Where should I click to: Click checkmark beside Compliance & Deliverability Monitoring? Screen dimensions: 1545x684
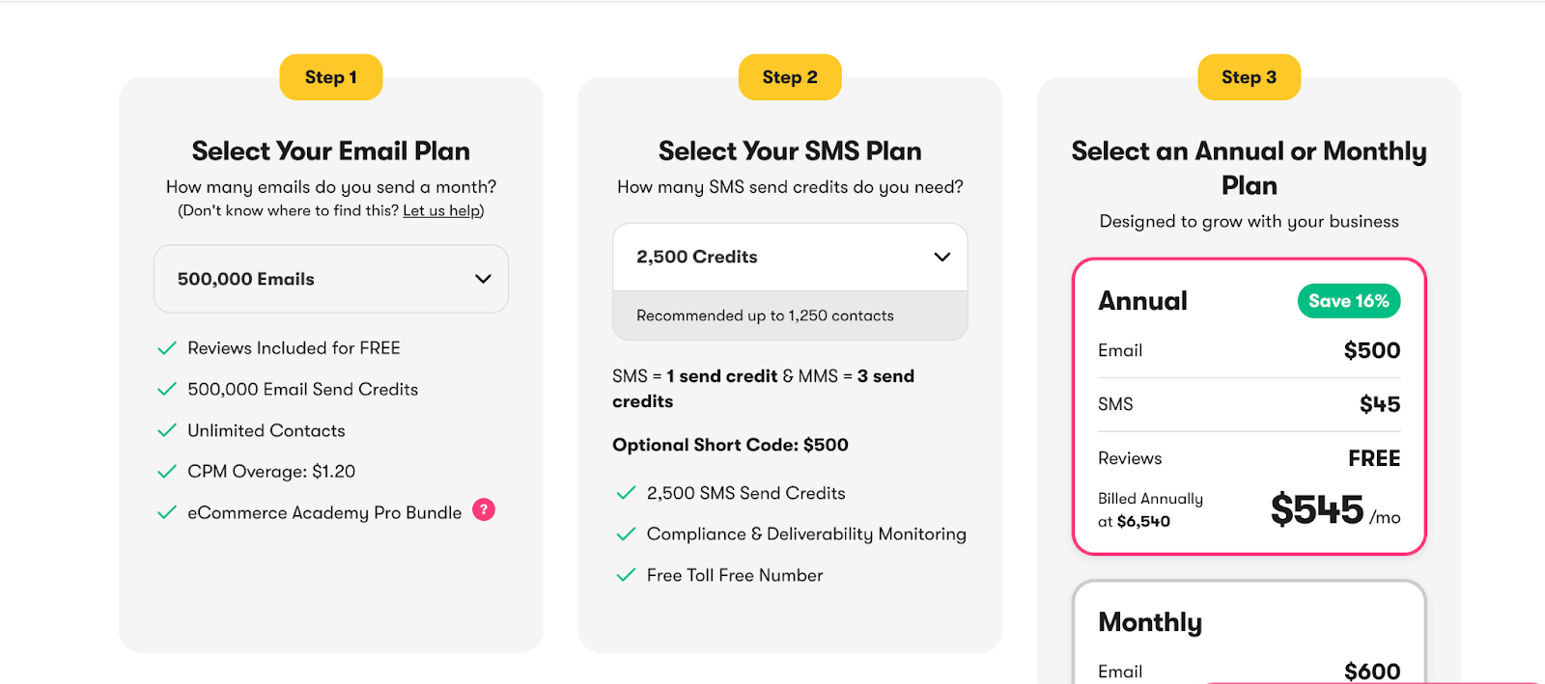(626, 534)
